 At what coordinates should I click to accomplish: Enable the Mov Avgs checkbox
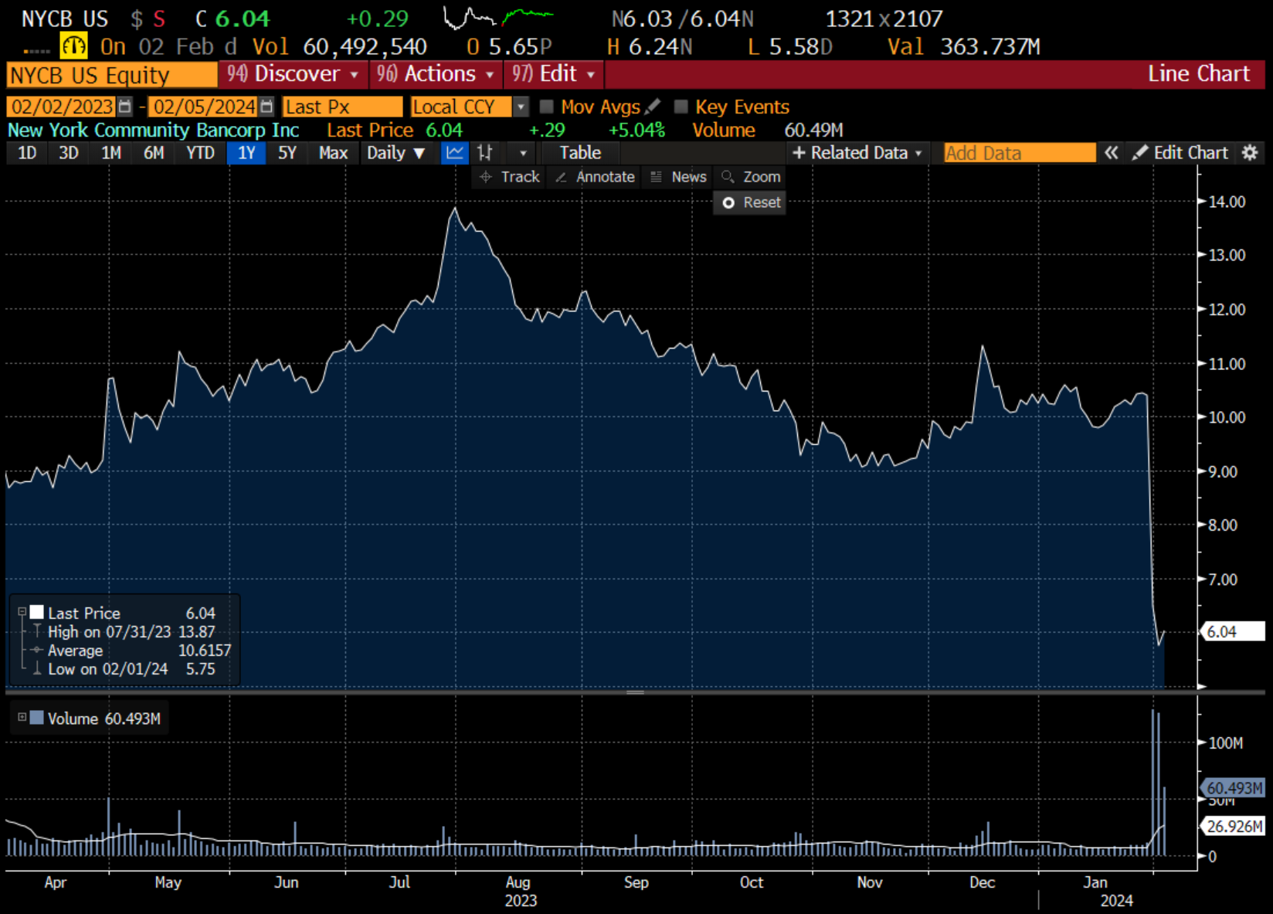click(547, 107)
